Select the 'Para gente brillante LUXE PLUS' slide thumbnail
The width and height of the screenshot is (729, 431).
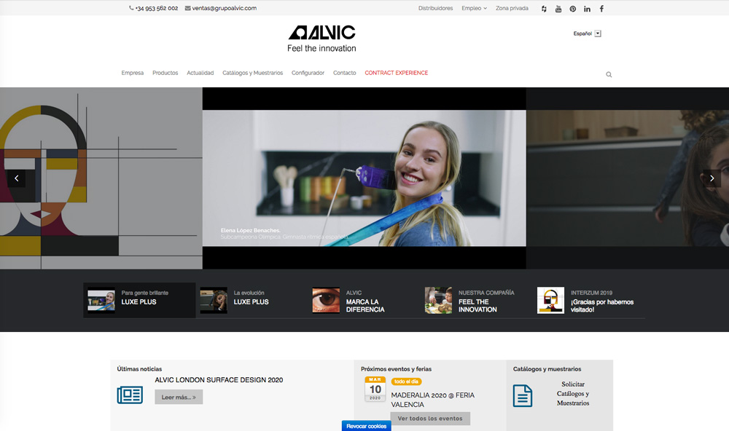(139, 300)
